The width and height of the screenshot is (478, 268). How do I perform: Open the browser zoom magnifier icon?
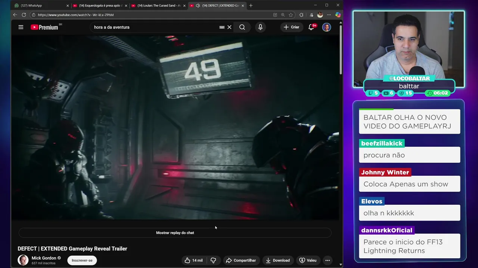coord(283,15)
